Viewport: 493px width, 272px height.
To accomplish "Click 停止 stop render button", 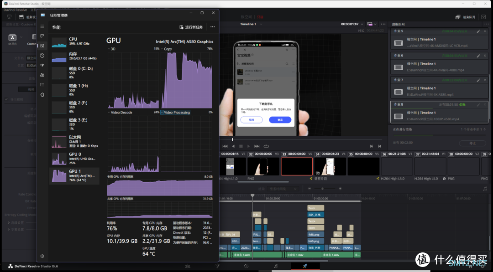I will (x=472, y=143).
